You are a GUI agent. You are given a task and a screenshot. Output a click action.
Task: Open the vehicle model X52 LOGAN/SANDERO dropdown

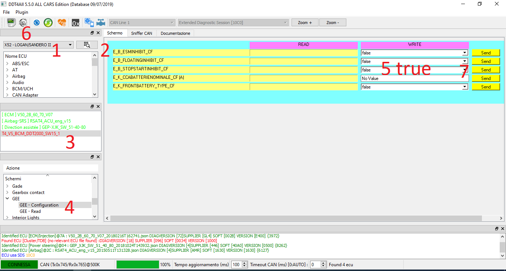tap(39, 45)
